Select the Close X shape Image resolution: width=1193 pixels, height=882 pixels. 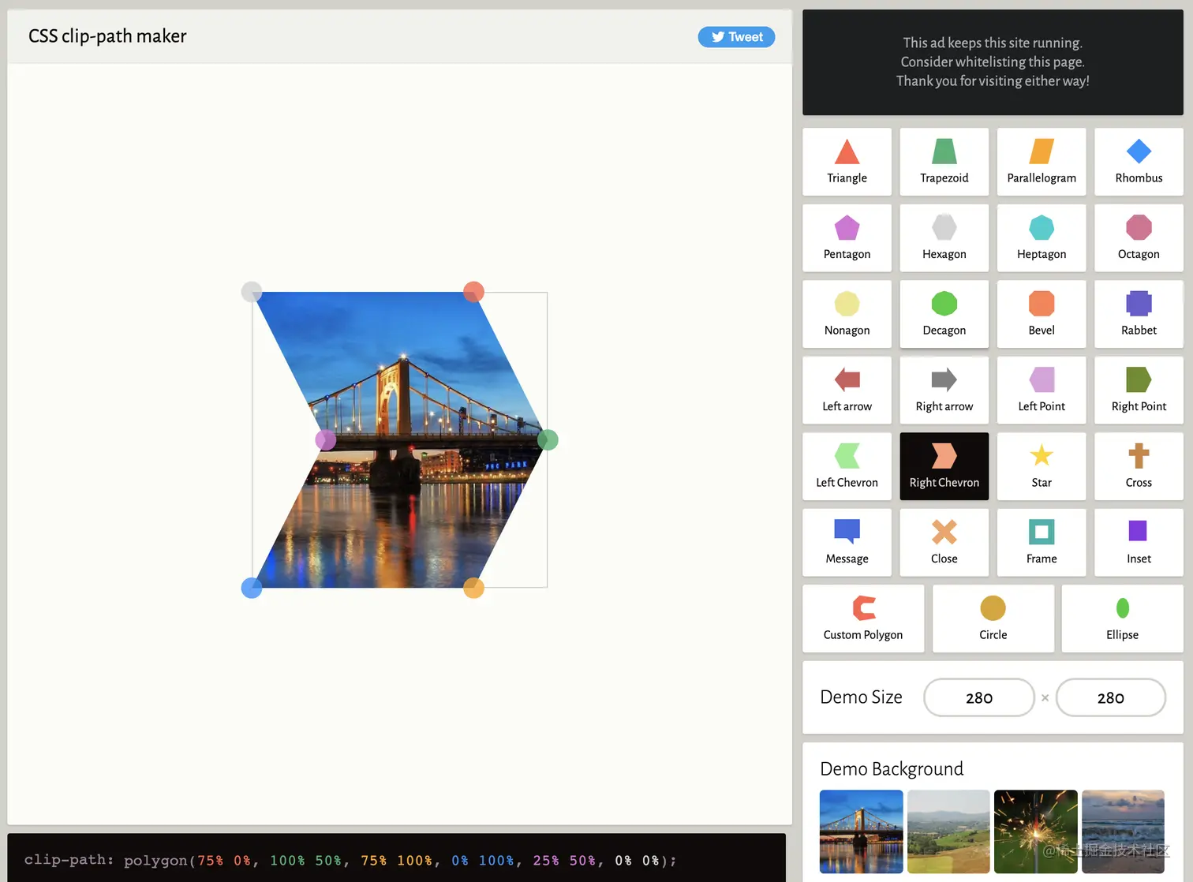coord(944,542)
